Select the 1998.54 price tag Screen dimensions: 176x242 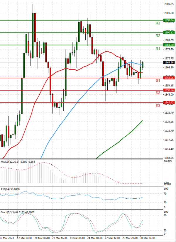pos(169,20)
